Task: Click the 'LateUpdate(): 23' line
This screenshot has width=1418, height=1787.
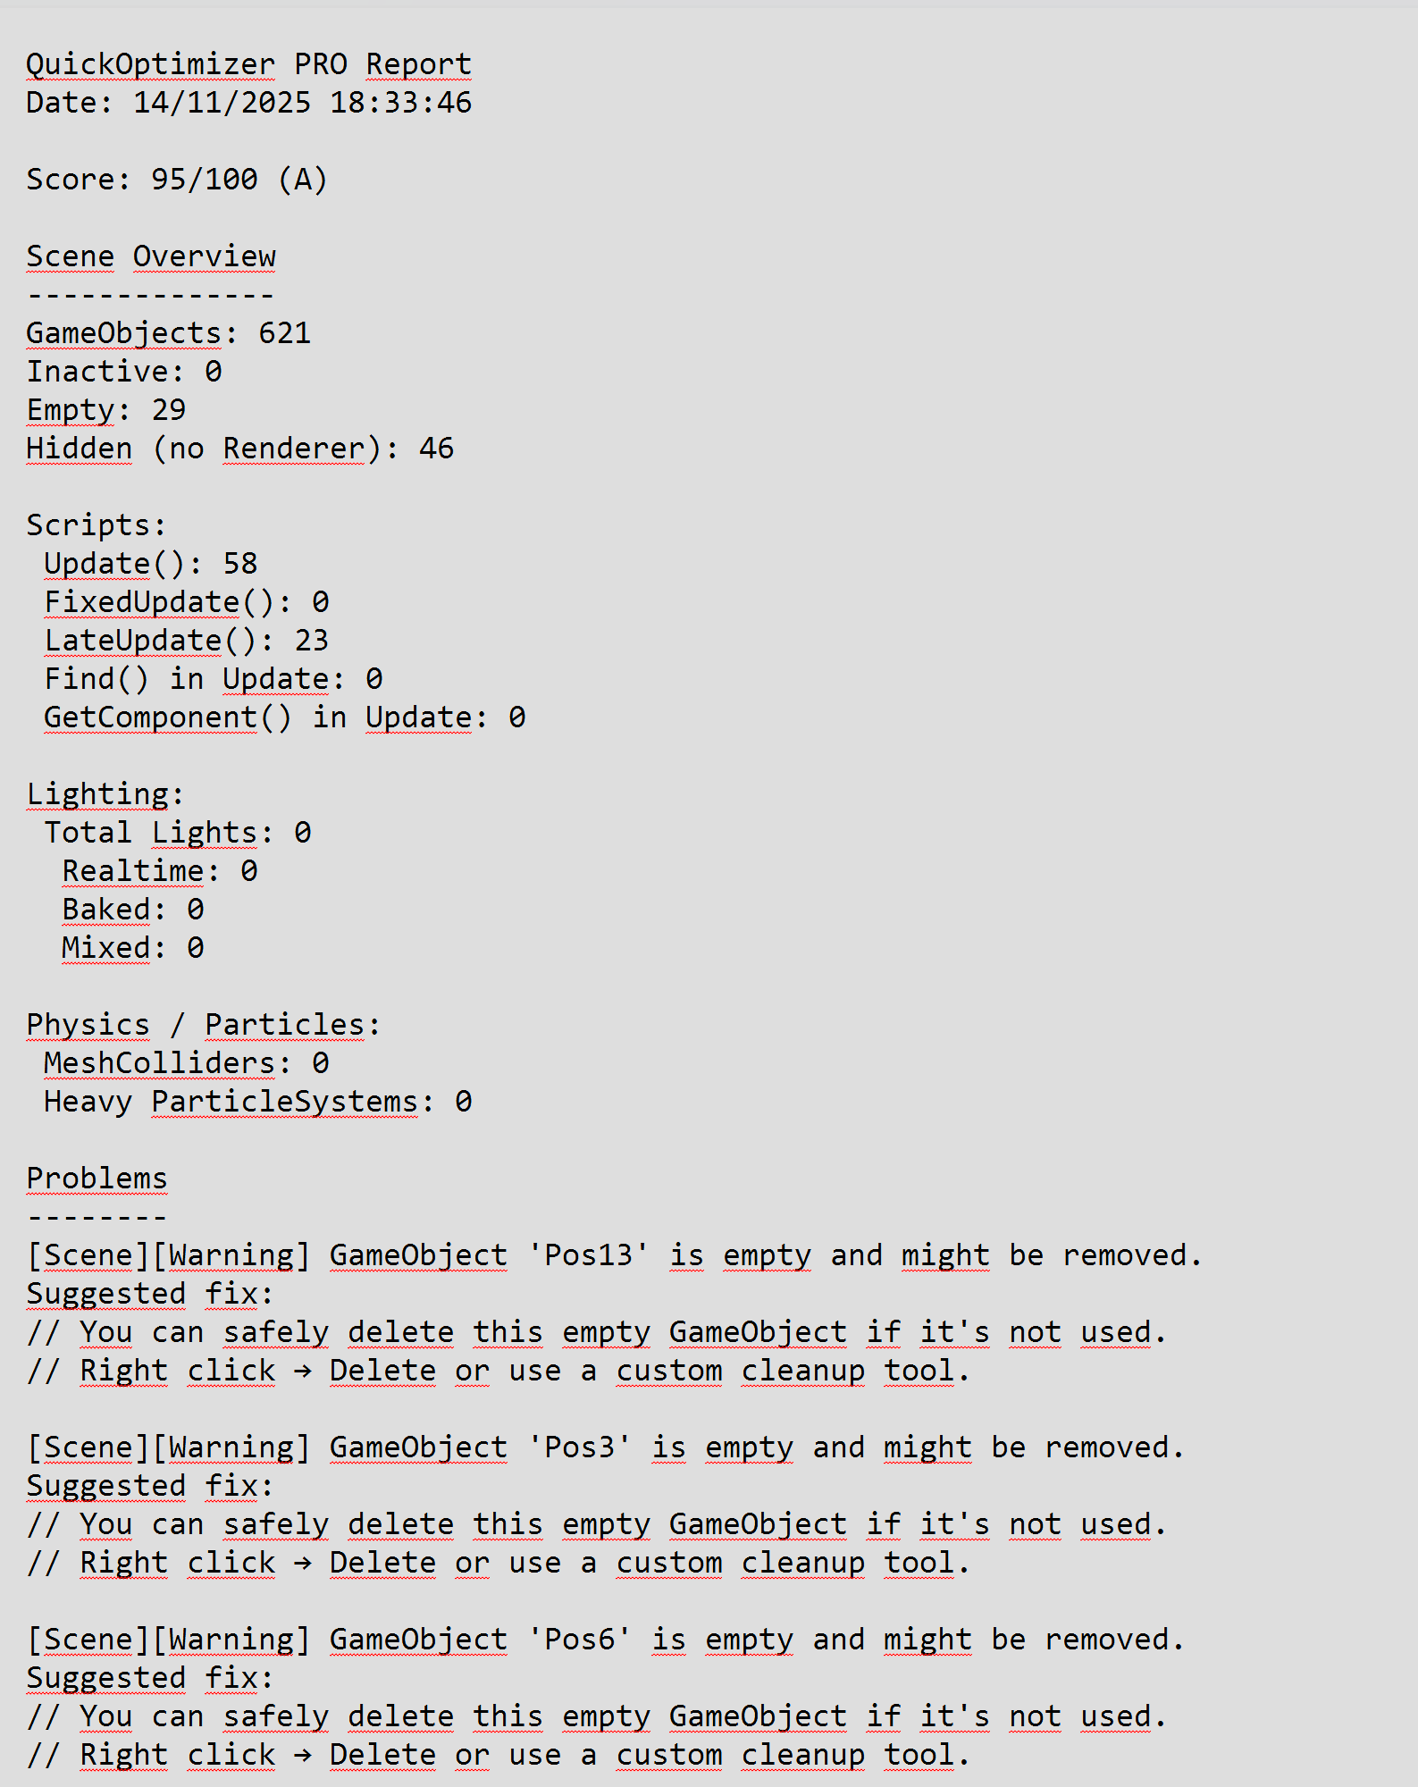Action: click(x=187, y=641)
